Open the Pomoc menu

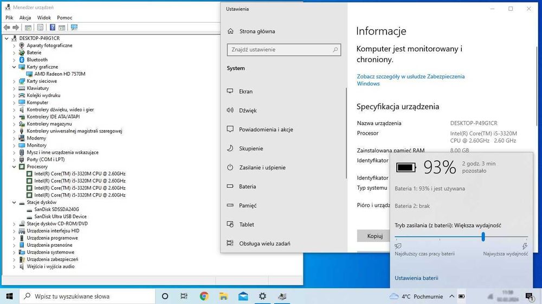click(64, 18)
